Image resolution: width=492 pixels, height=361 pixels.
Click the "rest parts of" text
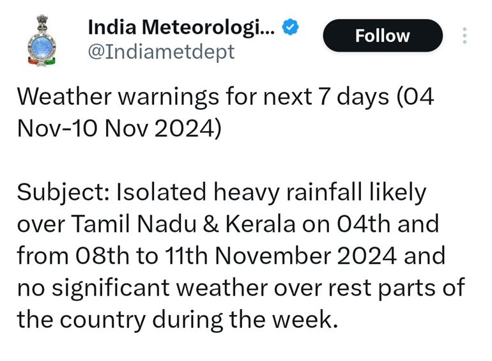(394, 286)
